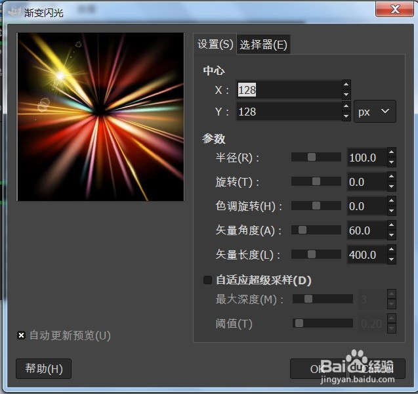Screen dimensions: 418x394
Task: Decrease 色调旋转(H) with the down stepper
Action: 391,211
